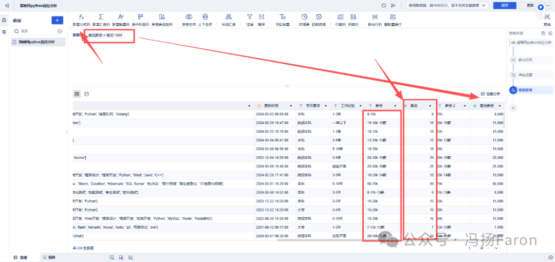Click the exit icon at top-left
This screenshot has height=262, width=555.
(x=7, y=6)
